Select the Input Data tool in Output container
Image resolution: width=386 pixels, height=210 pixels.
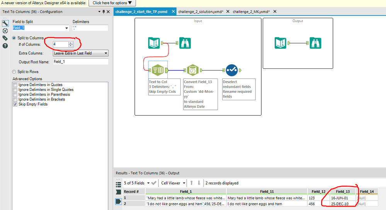click(281, 43)
